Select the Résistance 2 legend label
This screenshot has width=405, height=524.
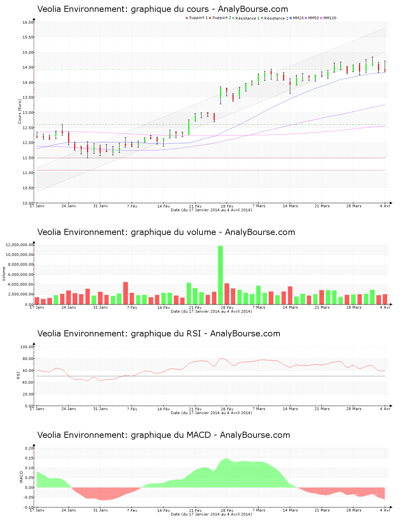[276, 18]
